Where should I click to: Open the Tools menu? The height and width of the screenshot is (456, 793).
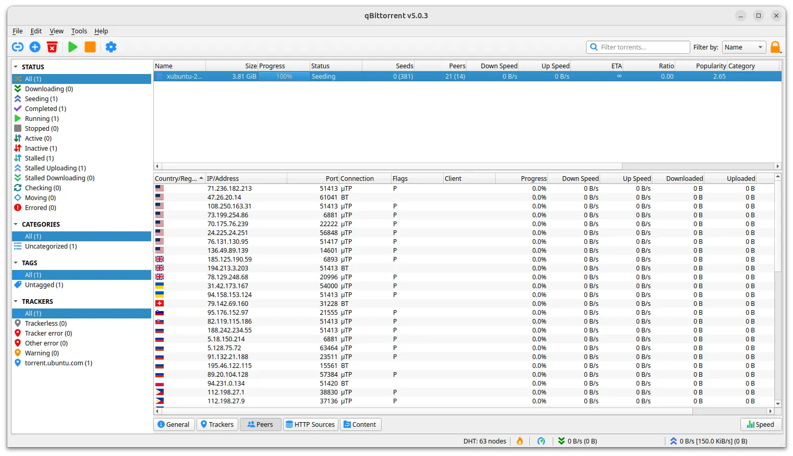79,31
